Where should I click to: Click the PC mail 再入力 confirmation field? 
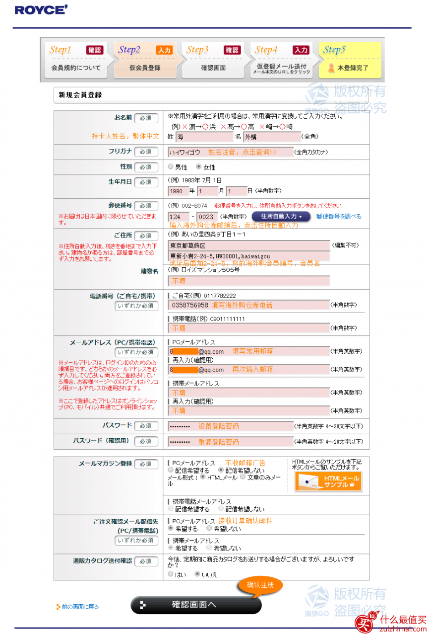[x=249, y=370]
